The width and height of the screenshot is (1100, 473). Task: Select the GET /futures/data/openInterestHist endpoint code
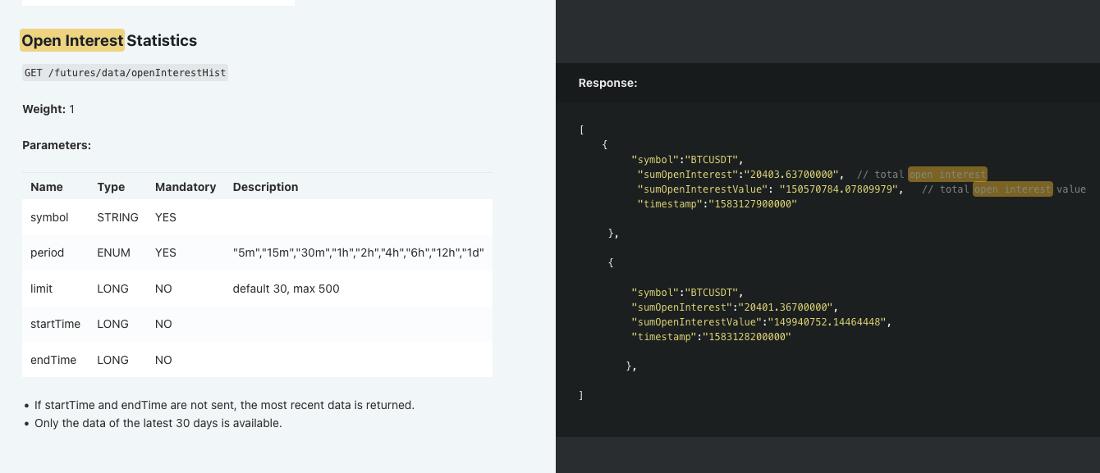point(125,73)
